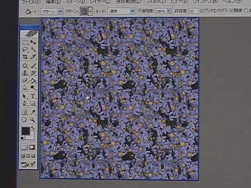Select the Healing Brush tool
This screenshot has width=251, height=188.
coord(25,66)
